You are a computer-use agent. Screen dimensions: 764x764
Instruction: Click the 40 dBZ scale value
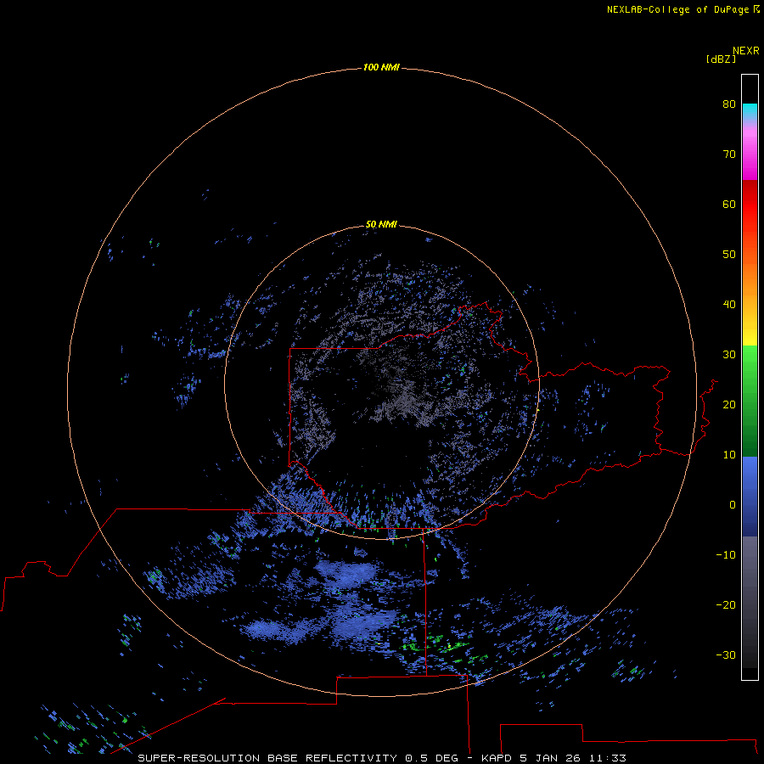729,304
